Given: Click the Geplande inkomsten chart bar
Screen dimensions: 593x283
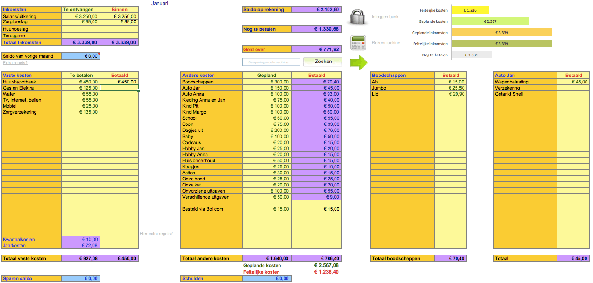Looking at the screenshot, I should coord(502,33).
